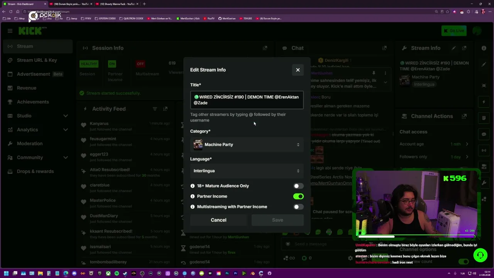Click the Kanyarus follower entry
The image size is (494, 278).
pos(125,126)
